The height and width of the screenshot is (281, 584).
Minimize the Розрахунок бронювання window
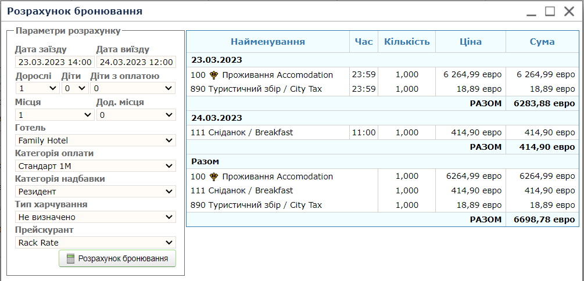point(531,12)
